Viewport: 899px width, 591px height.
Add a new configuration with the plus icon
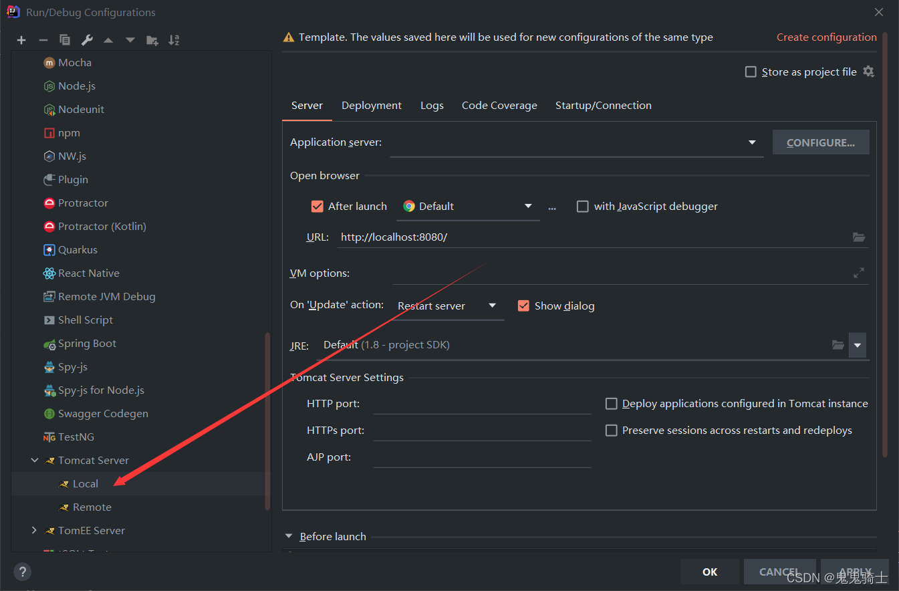click(21, 40)
